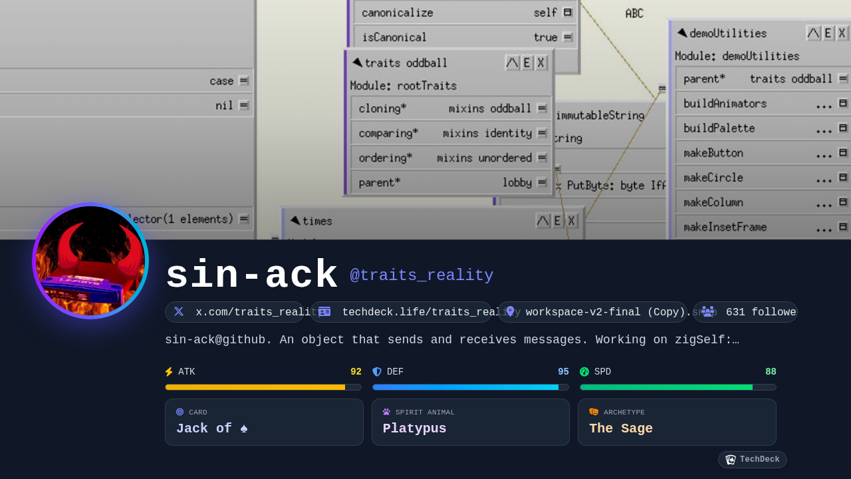Click the ATK progress bar

coord(263,387)
